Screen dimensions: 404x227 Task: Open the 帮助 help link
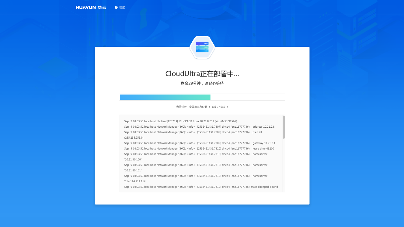click(x=122, y=7)
